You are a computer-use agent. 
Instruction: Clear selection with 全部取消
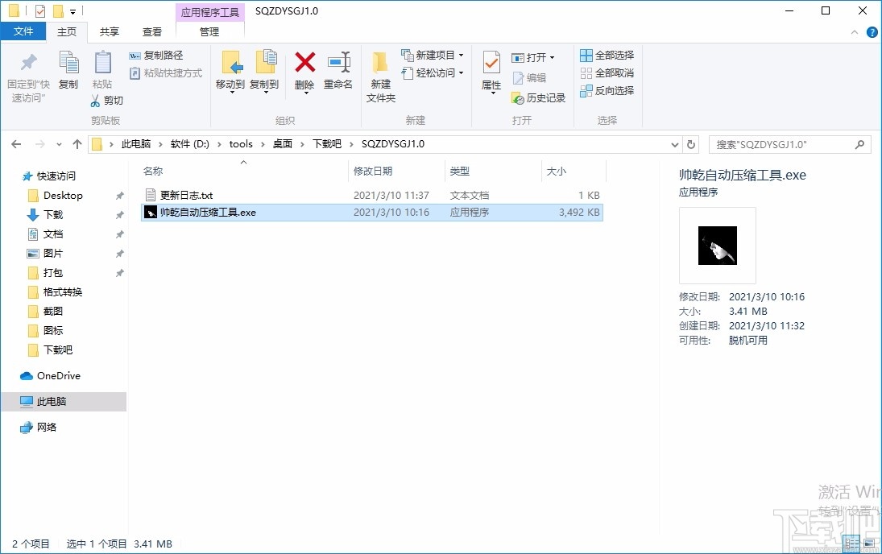607,72
